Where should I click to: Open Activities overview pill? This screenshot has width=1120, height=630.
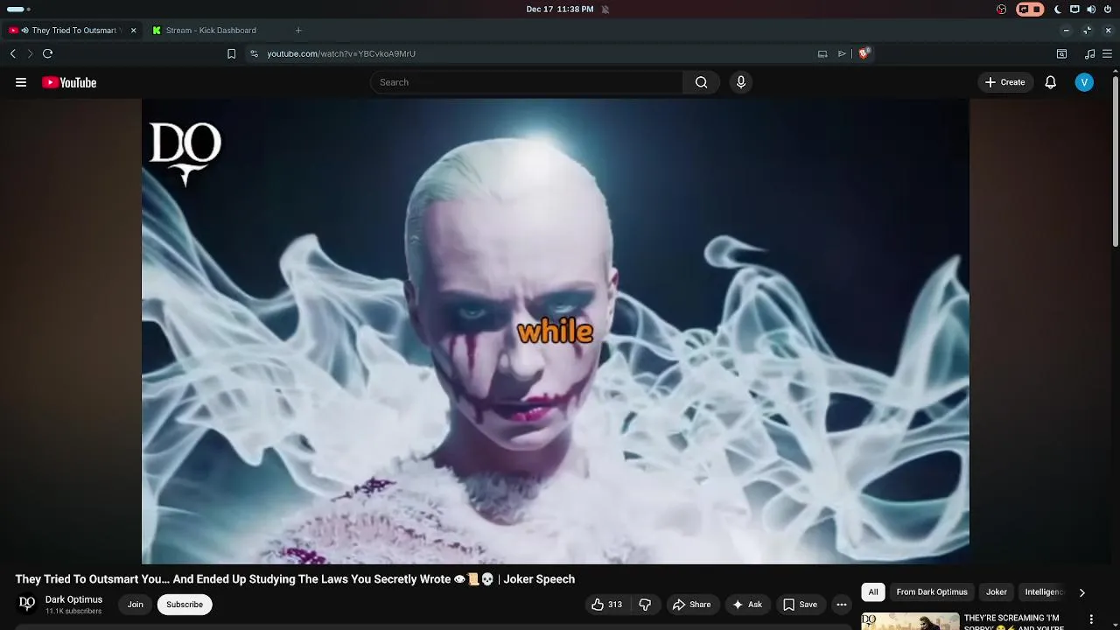[x=17, y=10]
